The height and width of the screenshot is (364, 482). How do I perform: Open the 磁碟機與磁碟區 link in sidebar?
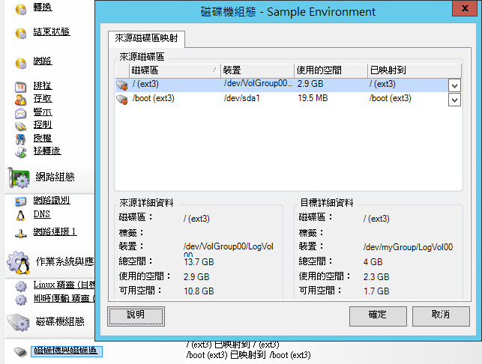[x=67, y=351]
